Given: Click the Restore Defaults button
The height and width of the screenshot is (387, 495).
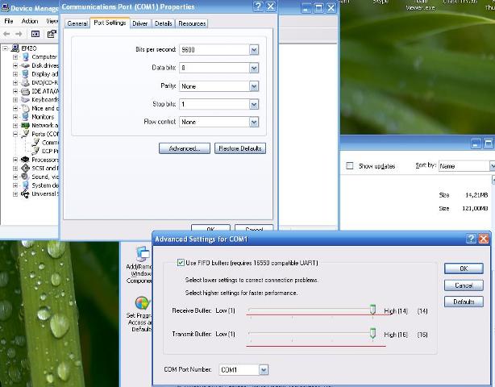Looking at the screenshot, I should point(240,148).
